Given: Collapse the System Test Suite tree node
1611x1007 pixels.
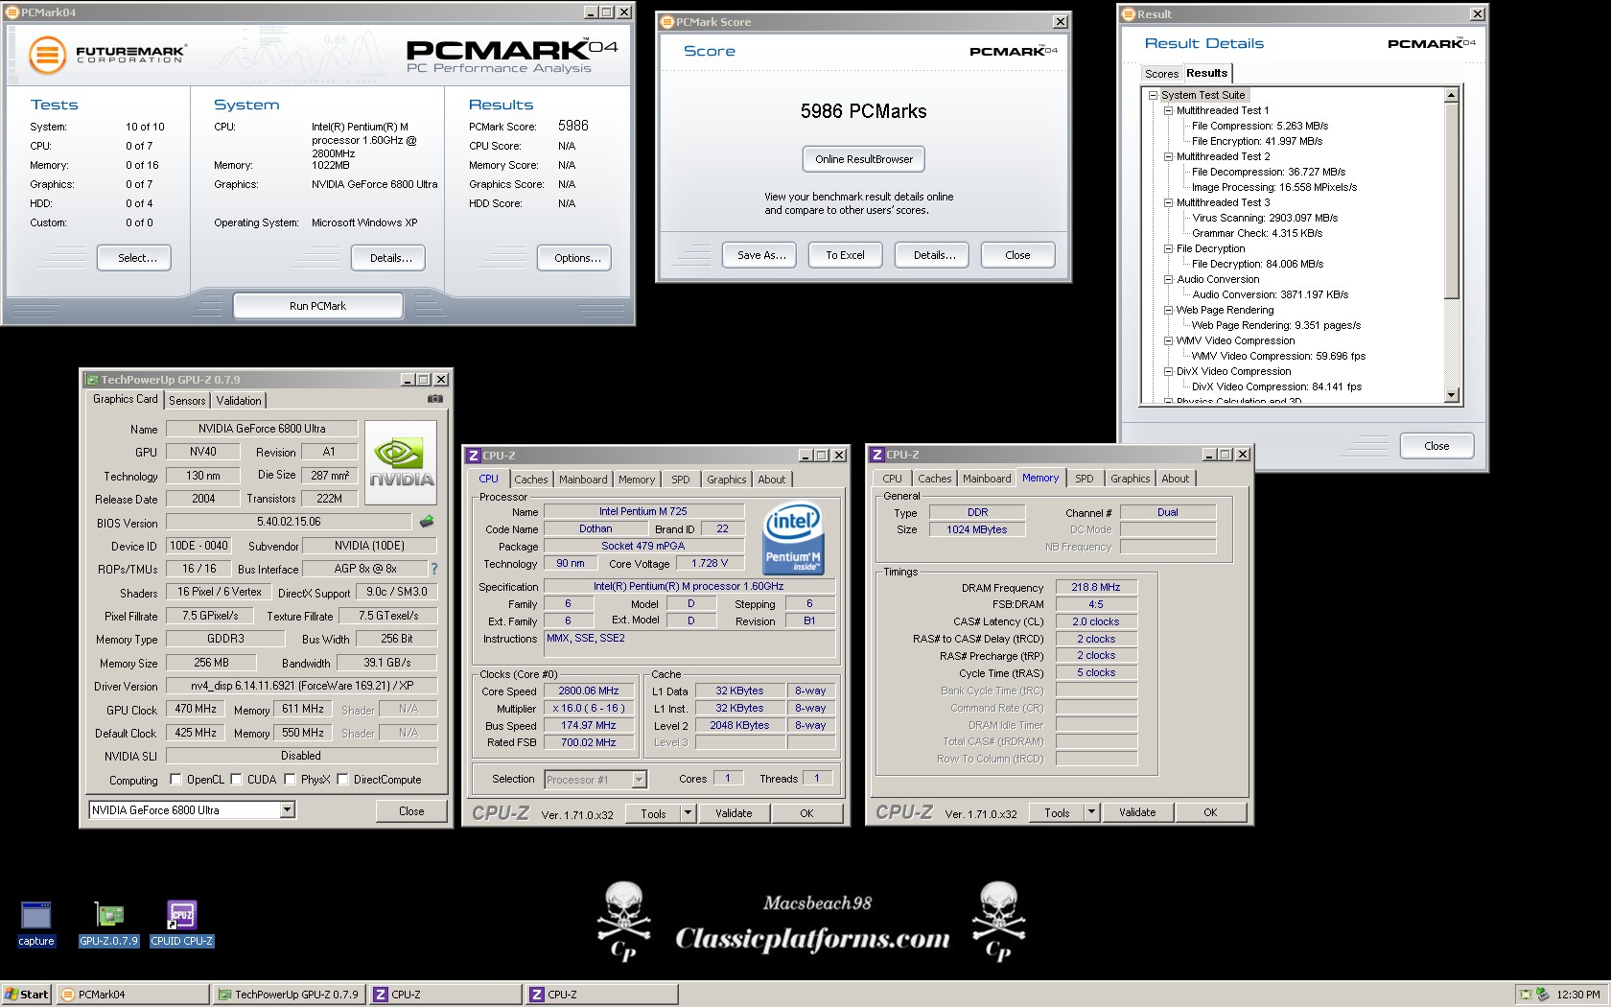Looking at the screenshot, I should (1153, 95).
